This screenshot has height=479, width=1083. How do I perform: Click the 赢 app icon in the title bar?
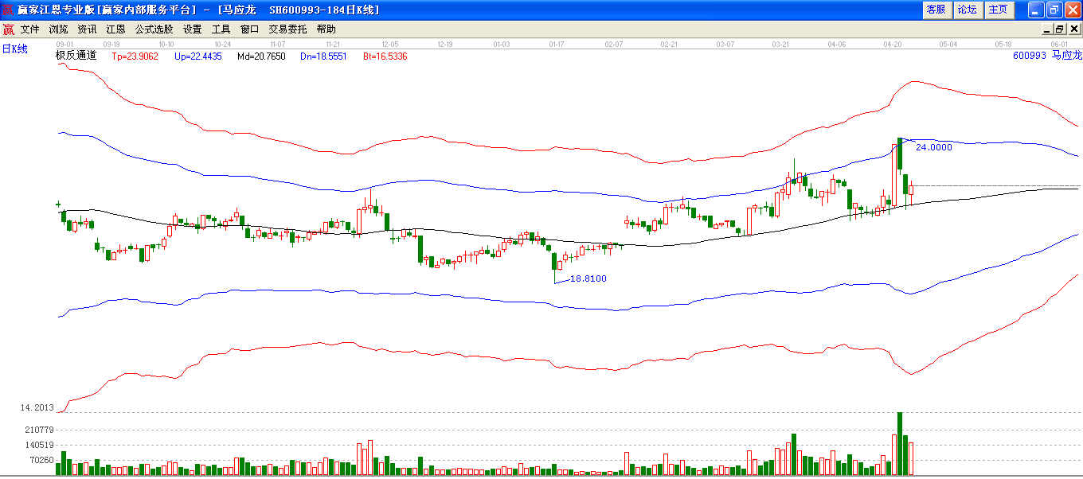(8, 10)
